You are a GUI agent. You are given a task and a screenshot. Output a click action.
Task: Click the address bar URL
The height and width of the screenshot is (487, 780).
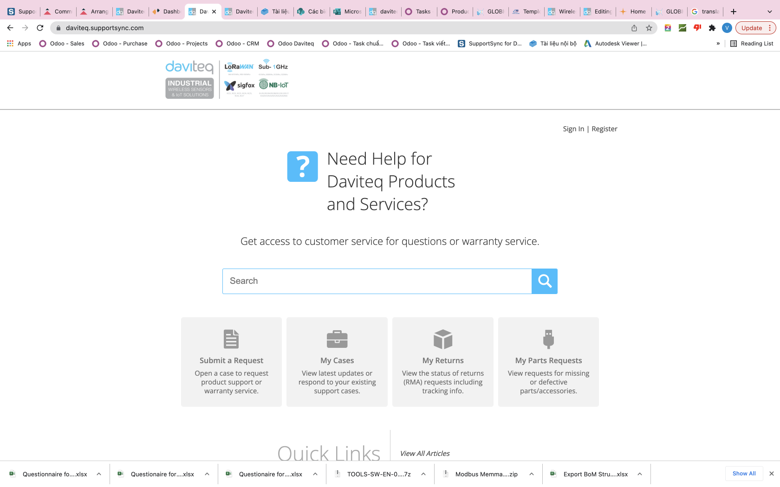tap(105, 28)
